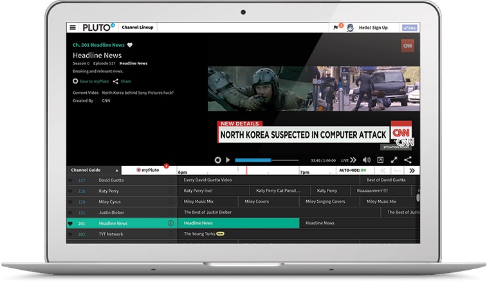487x282 pixels.
Task: Open the Channel Lineup tab
Action: pyautogui.click(x=138, y=28)
